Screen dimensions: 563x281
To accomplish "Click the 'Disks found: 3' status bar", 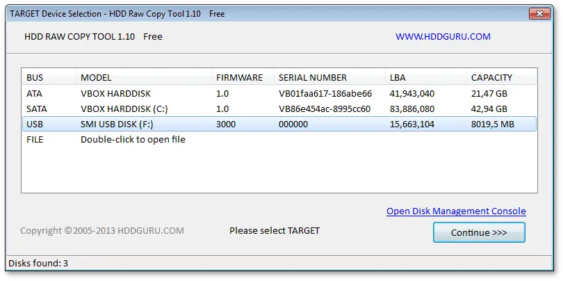I will coord(38,263).
